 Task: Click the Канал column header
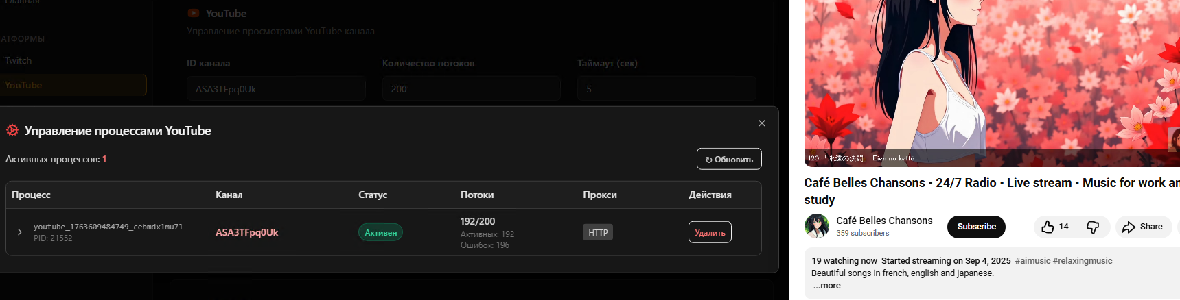[x=229, y=195]
